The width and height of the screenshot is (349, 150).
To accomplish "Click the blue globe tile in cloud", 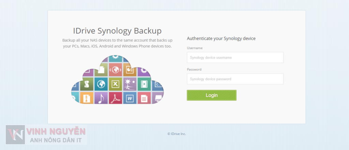I will point(101,84).
